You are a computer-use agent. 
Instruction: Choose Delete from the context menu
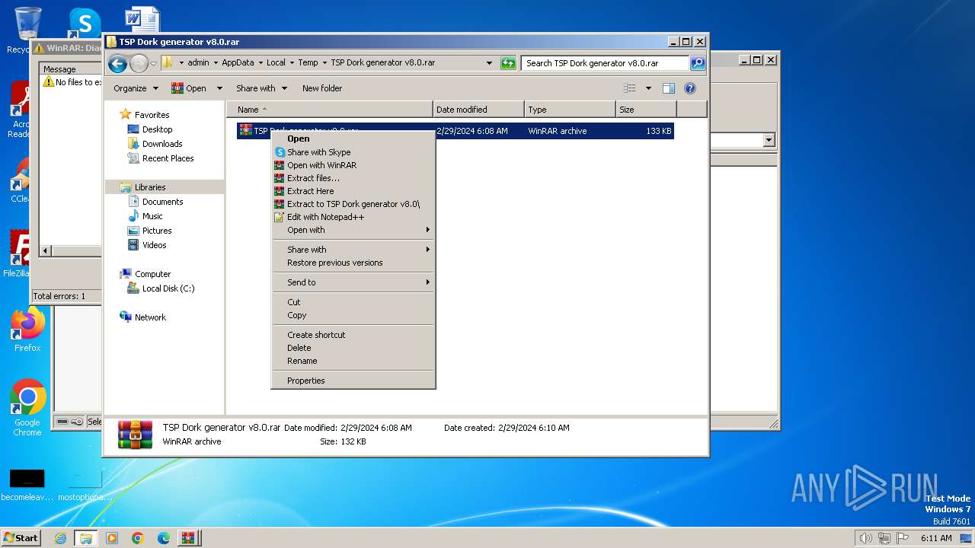(x=353, y=348)
